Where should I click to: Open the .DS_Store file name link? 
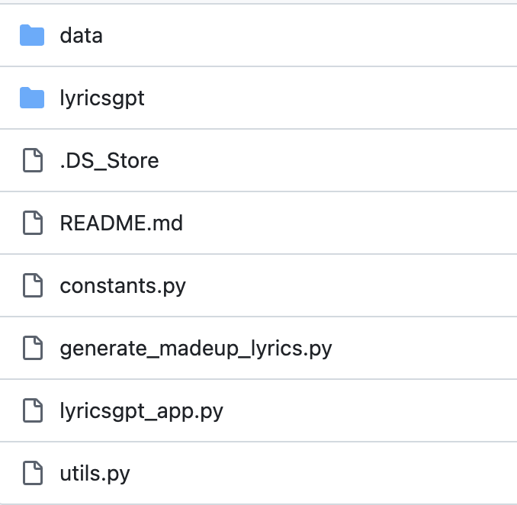109,160
